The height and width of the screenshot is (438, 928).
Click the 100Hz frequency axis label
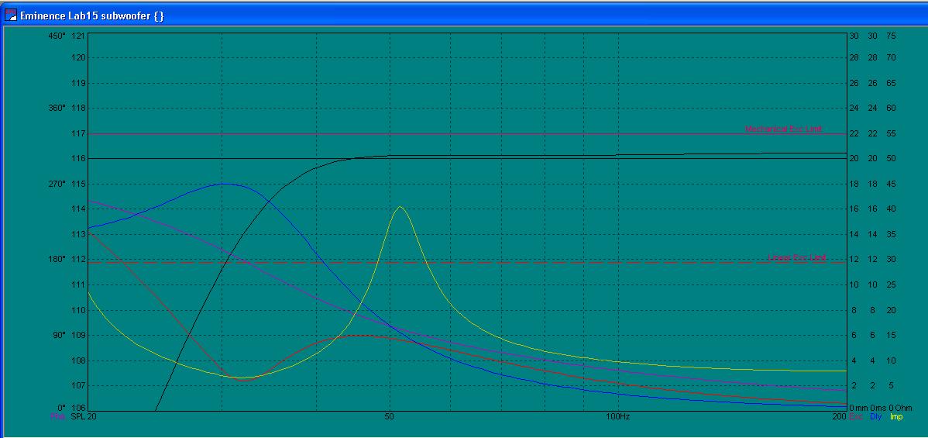point(618,417)
